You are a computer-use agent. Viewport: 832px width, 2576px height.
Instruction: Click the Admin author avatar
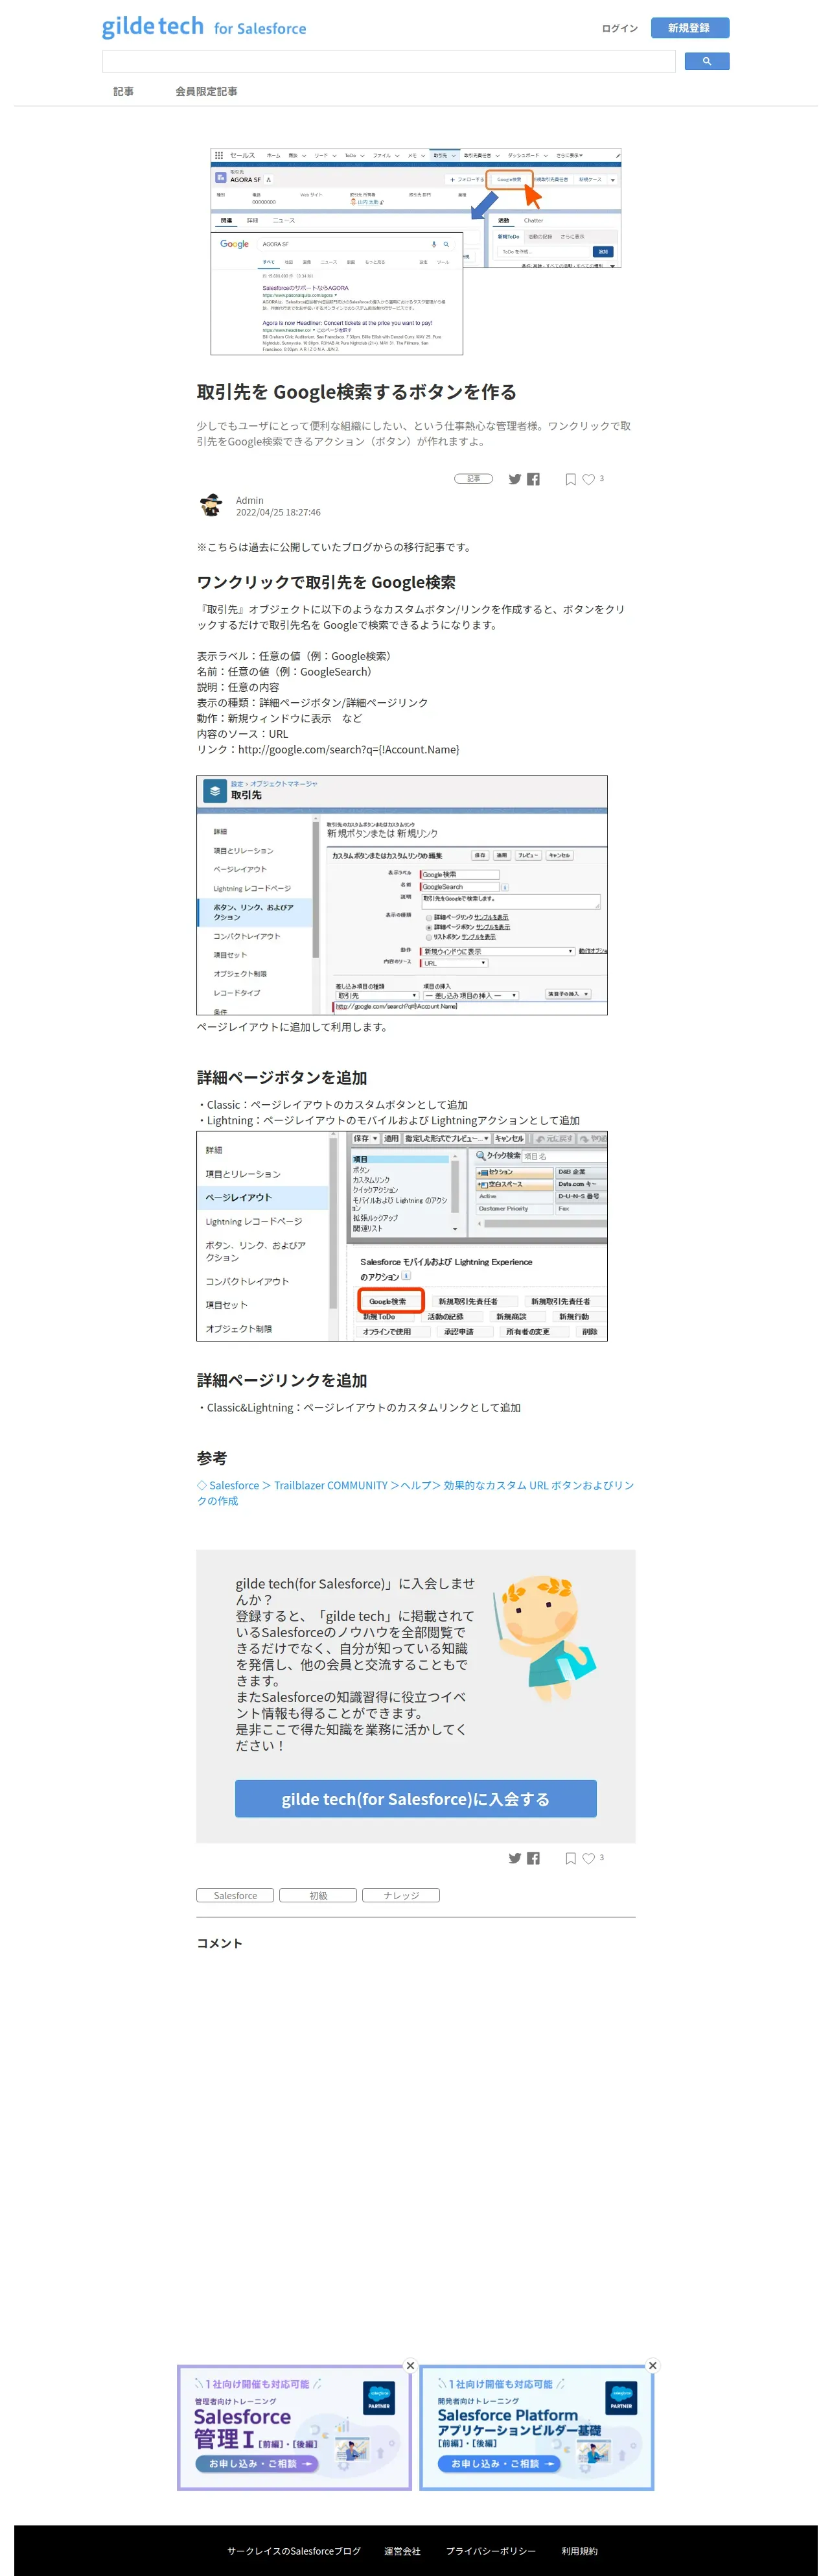tap(211, 505)
